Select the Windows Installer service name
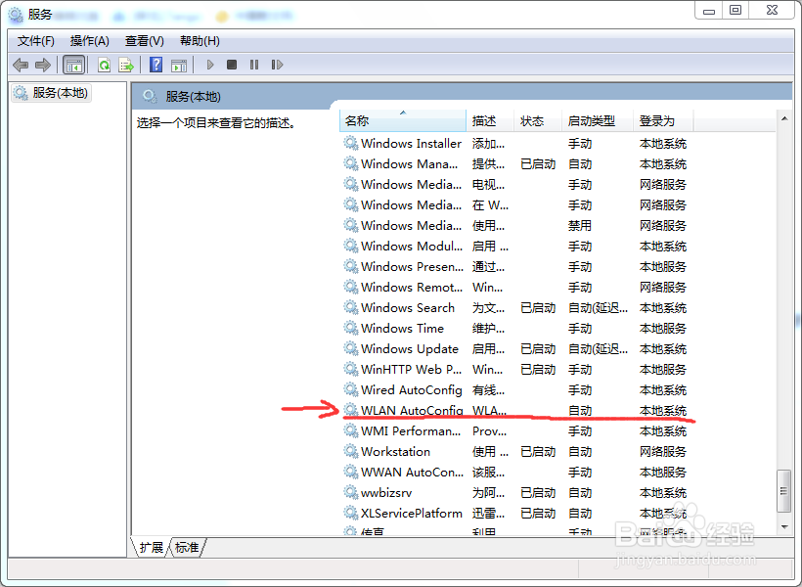This screenshot has height=587, width=802. 411,143
